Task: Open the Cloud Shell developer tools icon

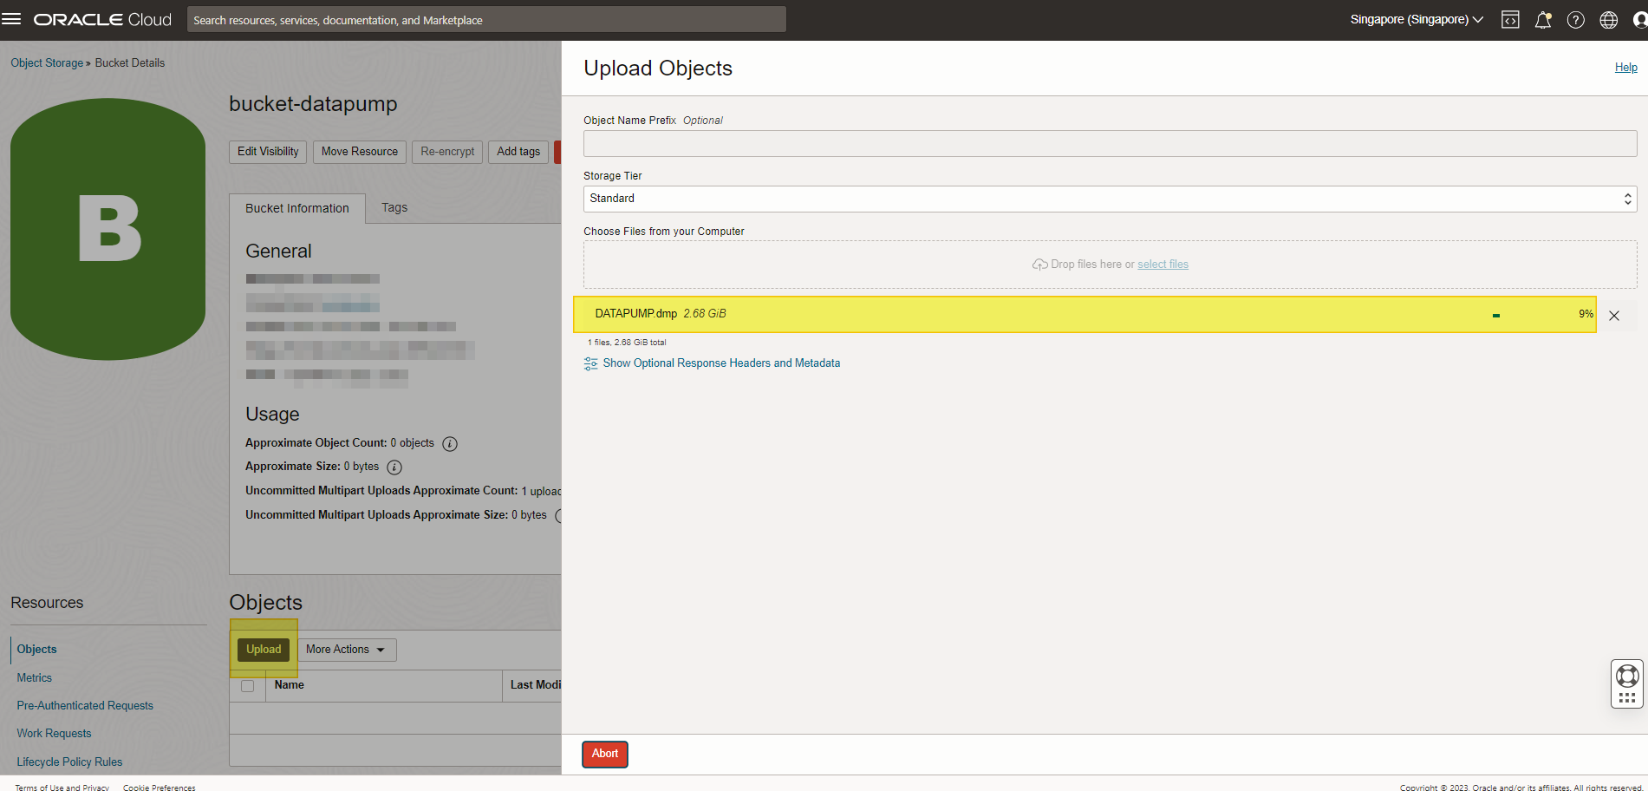Action: point(1510,20)
